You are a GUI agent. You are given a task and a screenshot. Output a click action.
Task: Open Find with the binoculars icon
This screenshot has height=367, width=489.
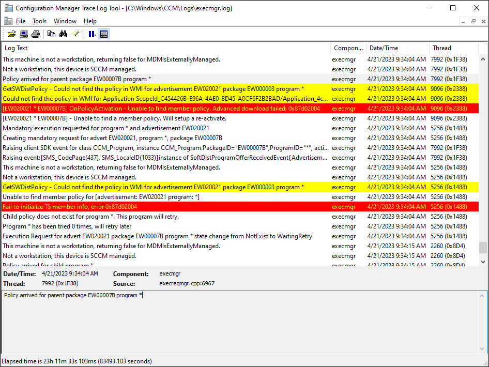coord(63,34)
